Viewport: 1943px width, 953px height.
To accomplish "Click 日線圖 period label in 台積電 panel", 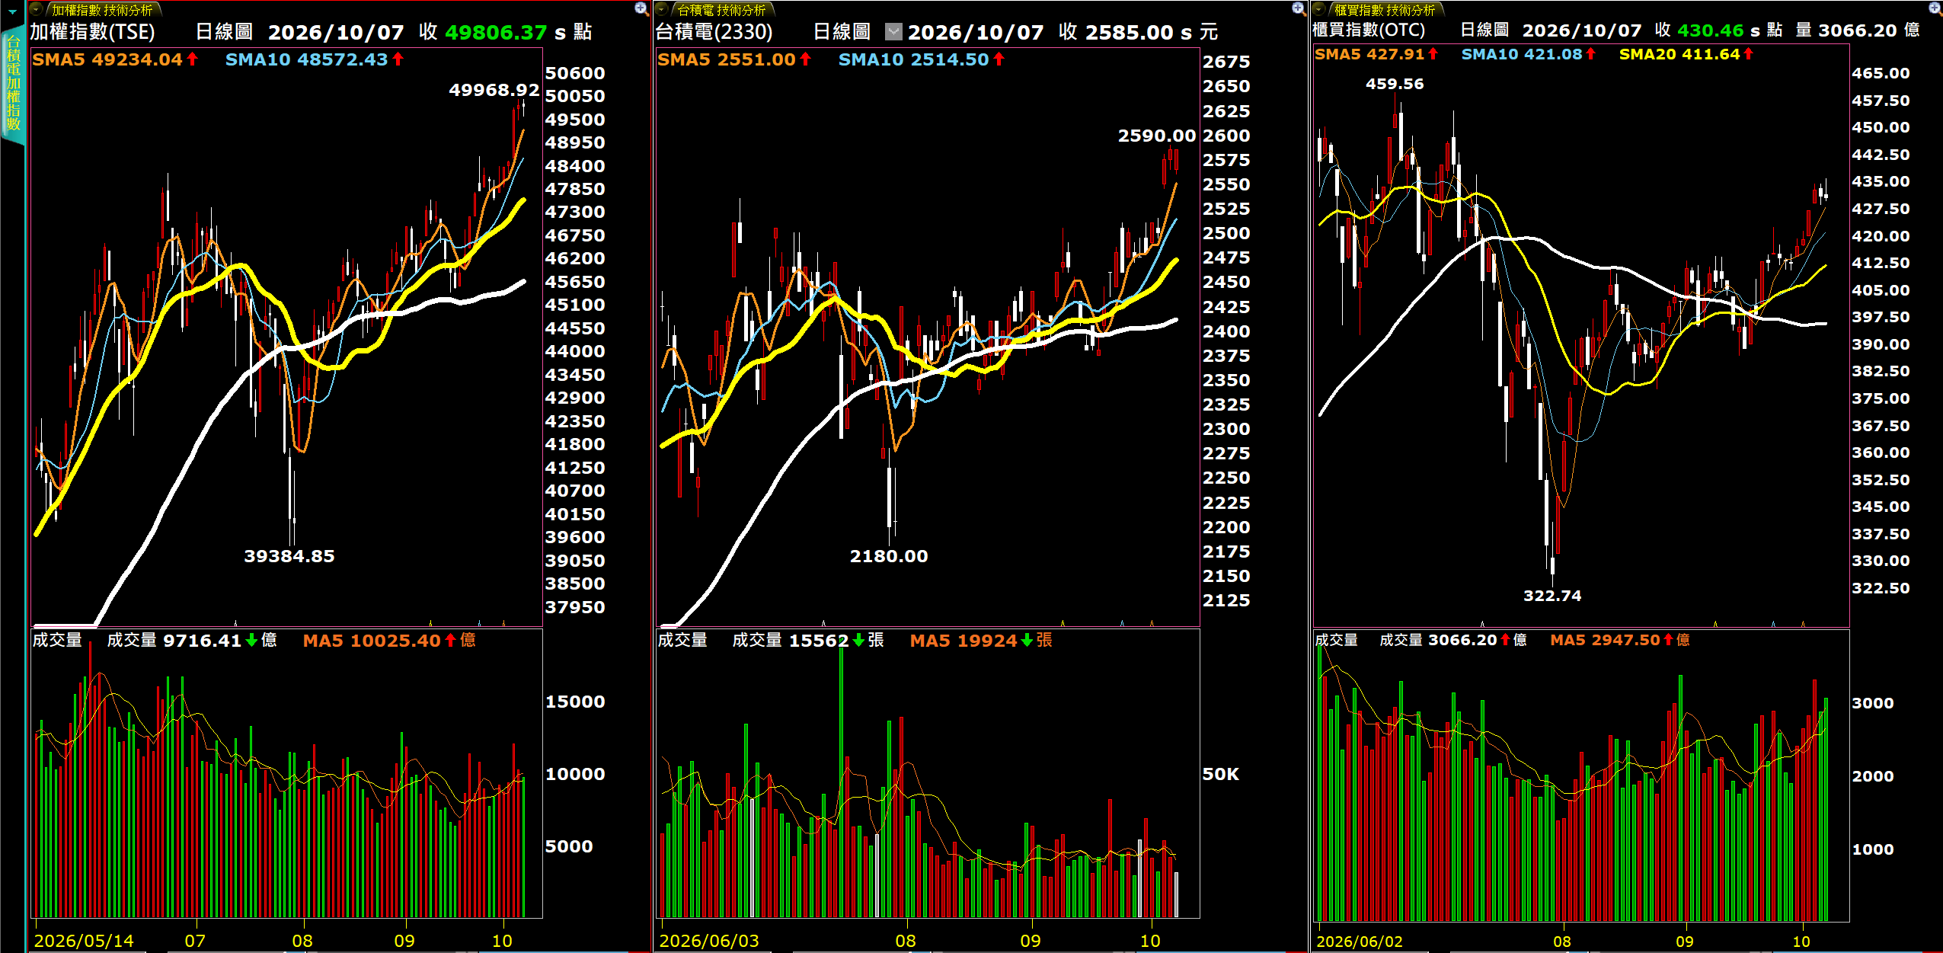I will [x=842, y=32].
